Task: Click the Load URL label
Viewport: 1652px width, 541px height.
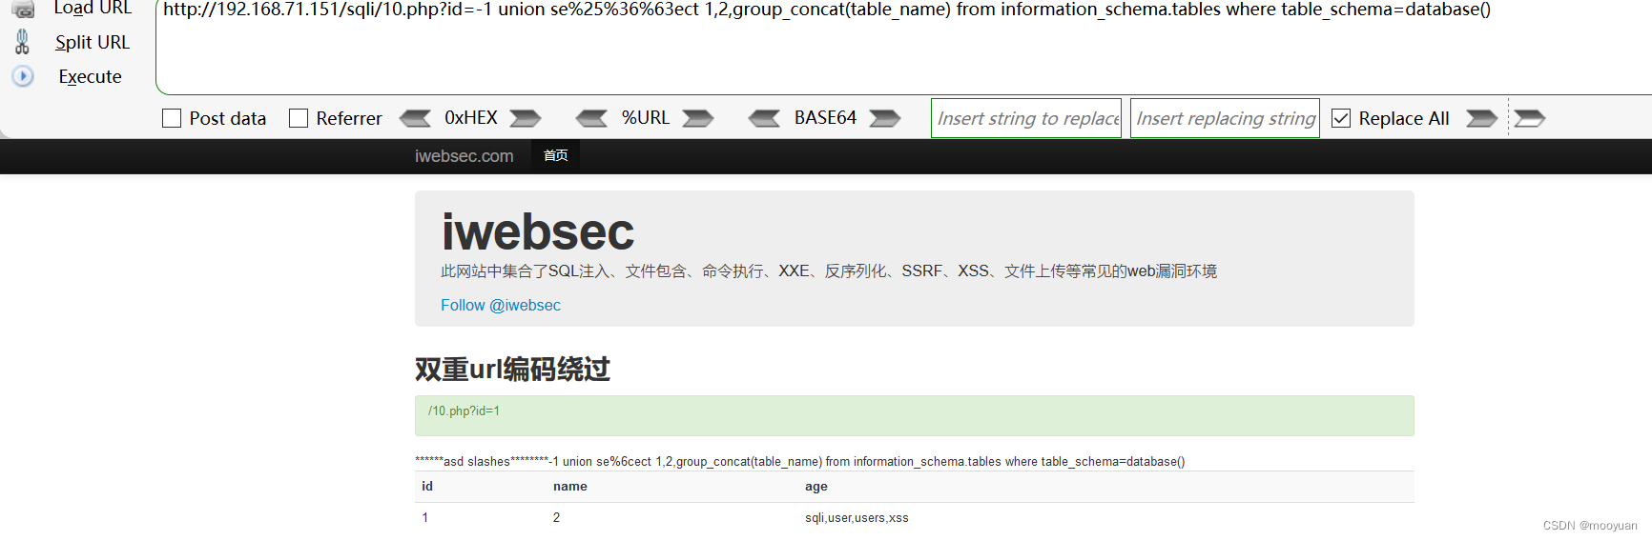Action: [x=93, y=9]
